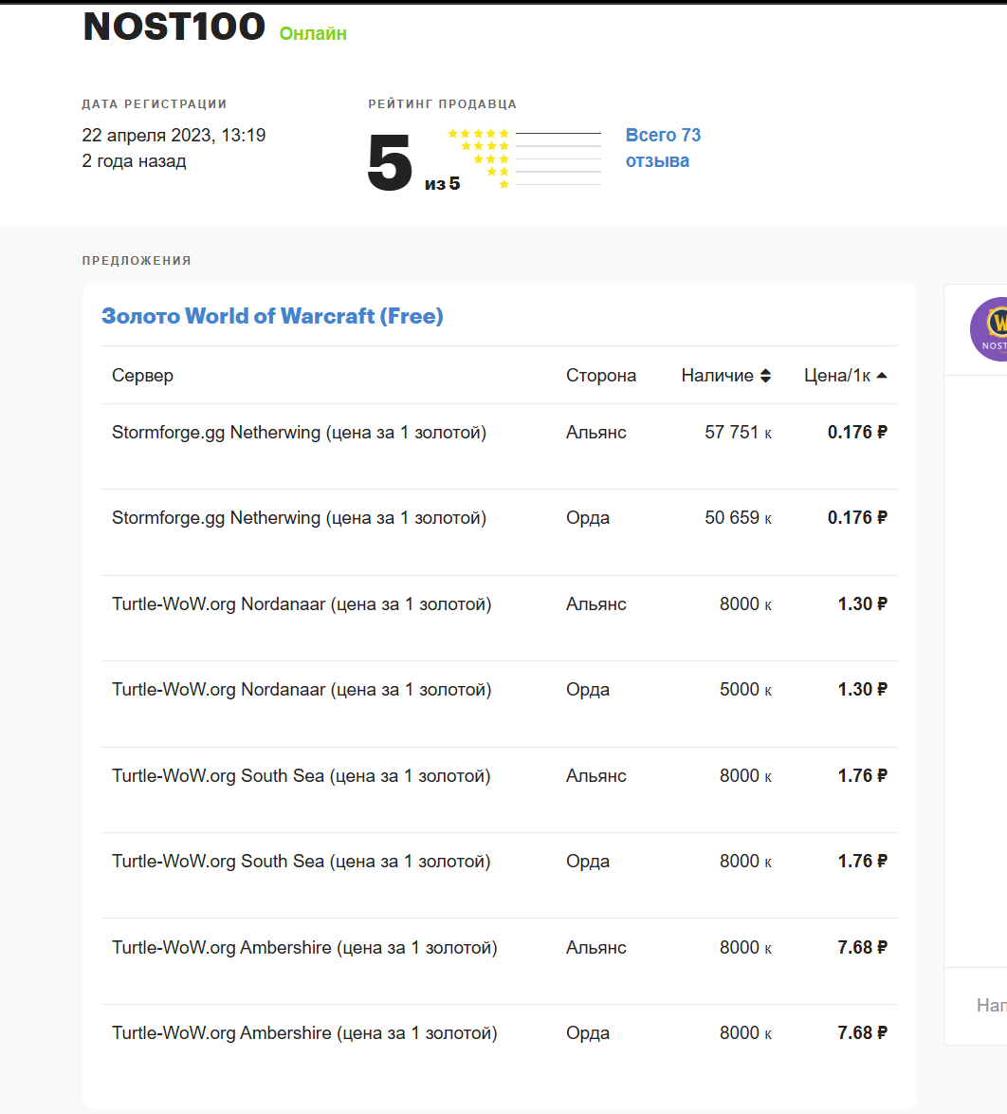This screenshot has height=1114, width=1007.
Task: Click the one-star rating bar row
Action: click(550, 184)
